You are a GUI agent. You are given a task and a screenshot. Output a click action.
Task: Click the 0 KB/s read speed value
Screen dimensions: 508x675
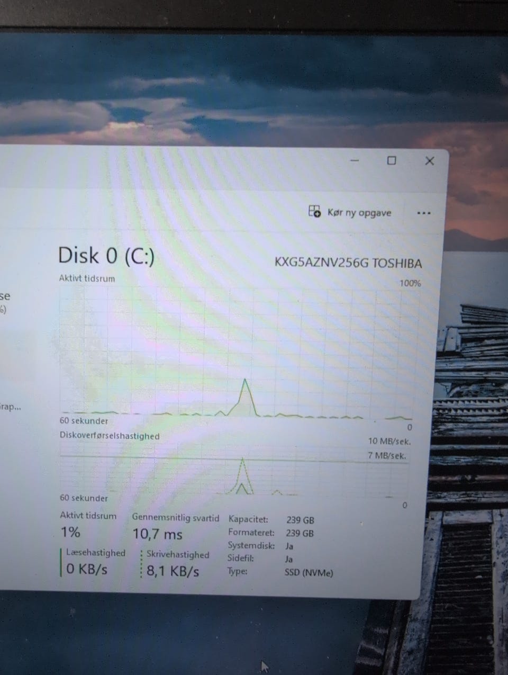87,569
